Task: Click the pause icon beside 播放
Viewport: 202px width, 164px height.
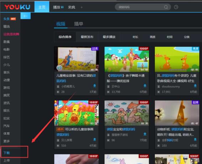Action: pyautogui.click(x=62, y=7)
